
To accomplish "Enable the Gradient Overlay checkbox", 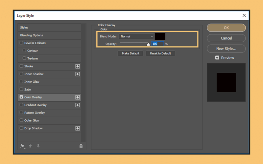I will [21, 105].
